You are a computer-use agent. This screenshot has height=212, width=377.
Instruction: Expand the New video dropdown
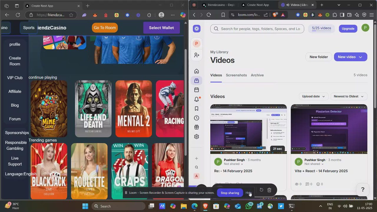[x=361, y=57]
